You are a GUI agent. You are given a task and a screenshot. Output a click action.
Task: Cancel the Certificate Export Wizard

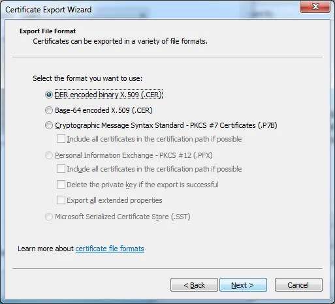pos(298,285)
